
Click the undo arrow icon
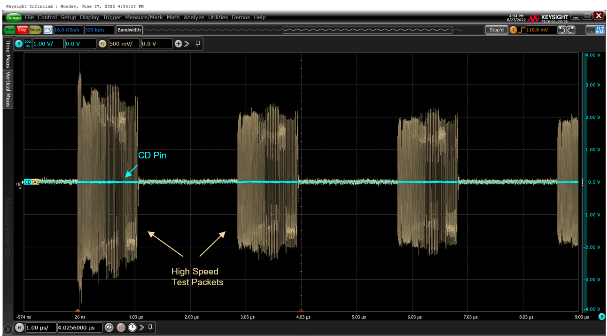(562, 30)
